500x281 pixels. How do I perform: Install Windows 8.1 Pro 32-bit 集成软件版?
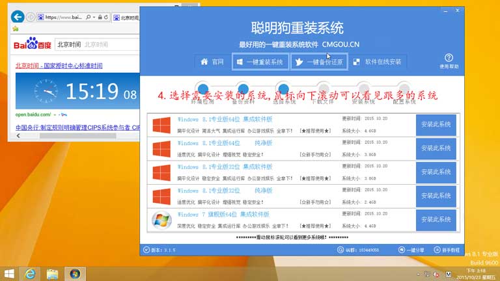pos(436,172)
